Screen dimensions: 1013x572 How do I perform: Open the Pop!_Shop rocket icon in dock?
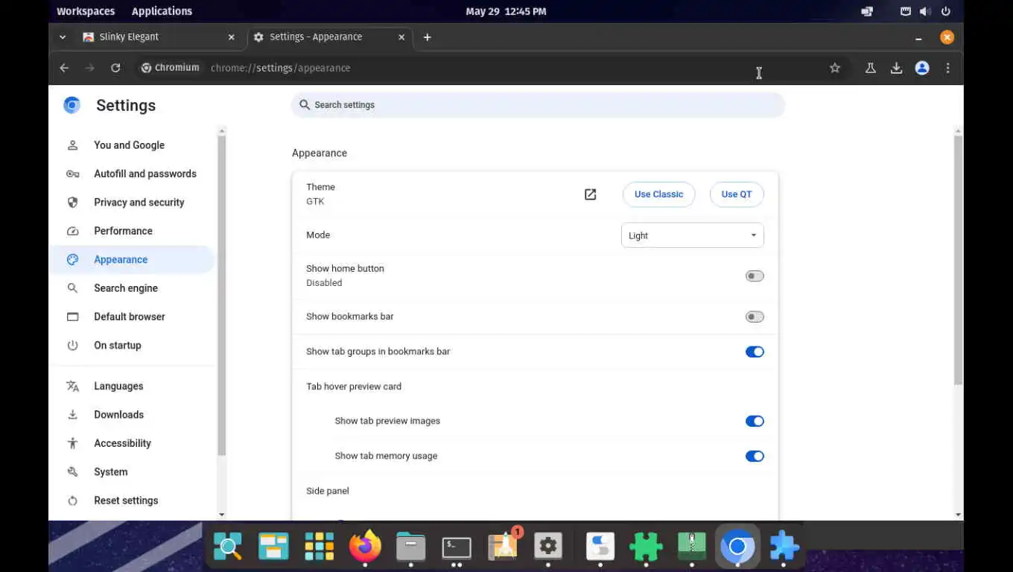coord(504,547)
